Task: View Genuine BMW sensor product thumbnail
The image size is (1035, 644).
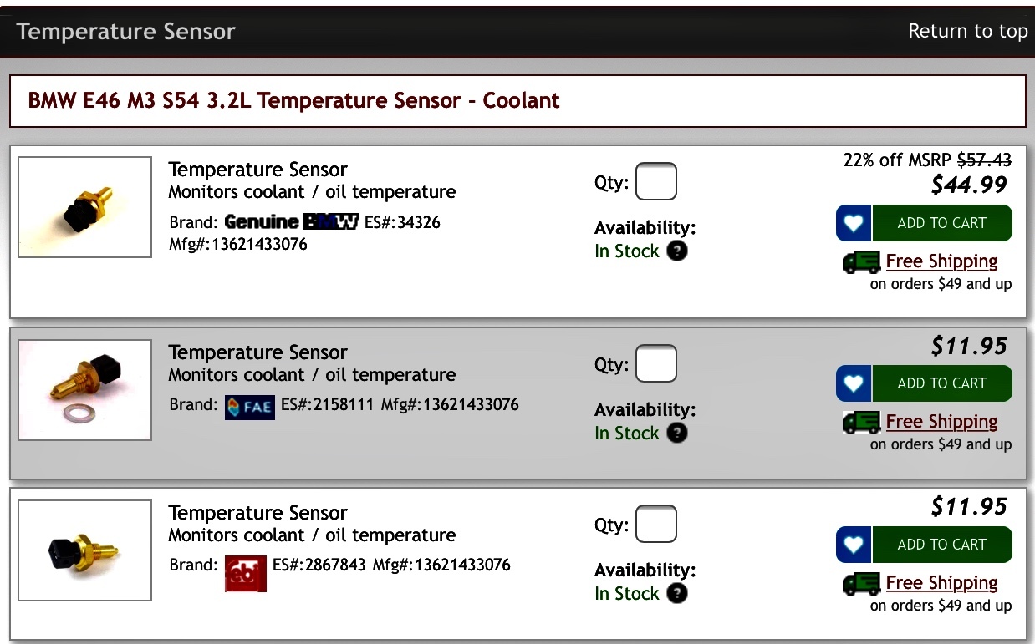Action: coord(85,207)
